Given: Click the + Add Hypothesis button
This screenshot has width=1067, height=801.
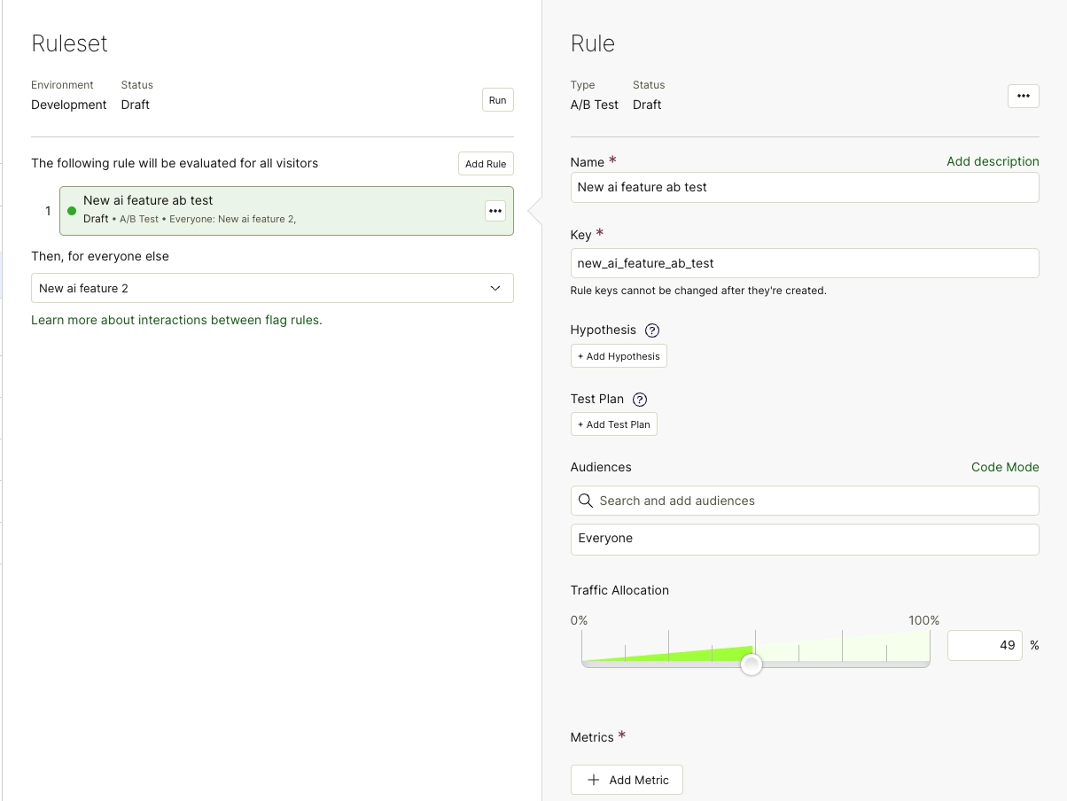Looking at the screenshot, I should (619, 356).
